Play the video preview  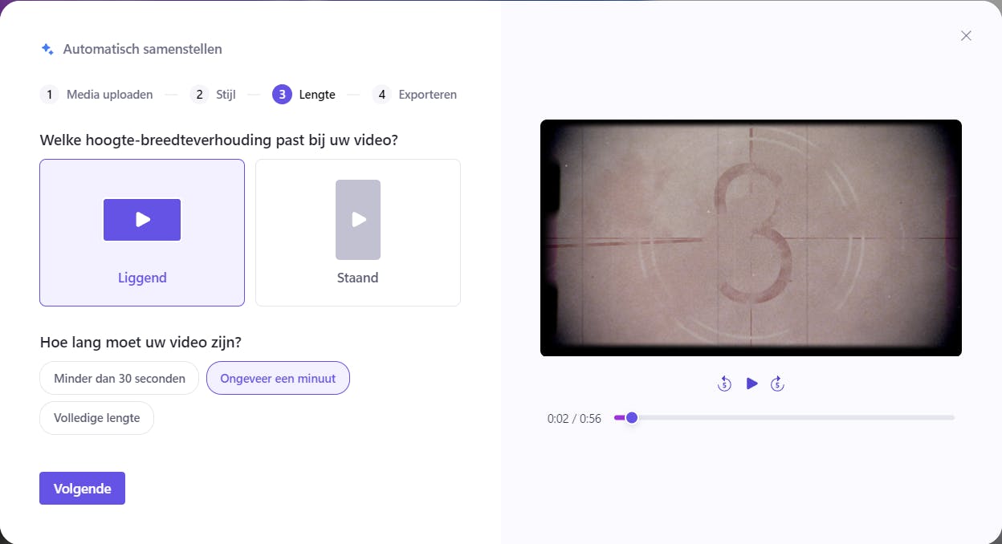pyautogui.click(x=751, y=384)
